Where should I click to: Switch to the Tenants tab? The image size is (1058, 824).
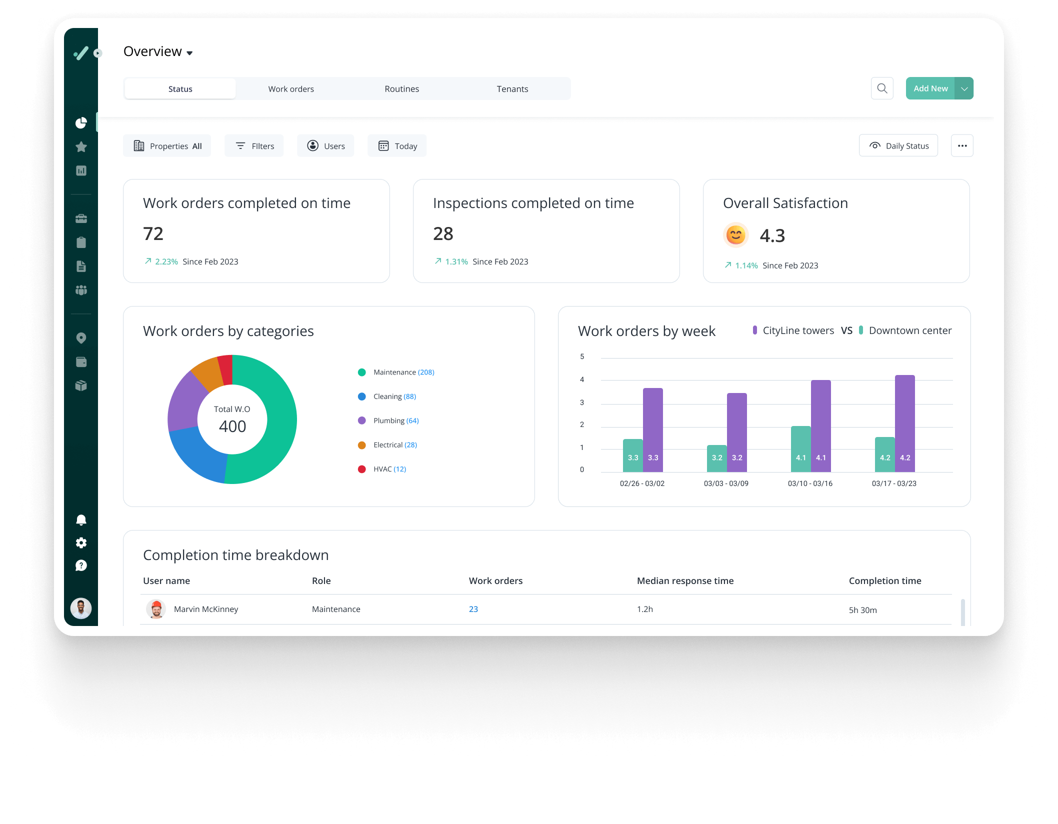pyautogui.click(x=512, y=89)
